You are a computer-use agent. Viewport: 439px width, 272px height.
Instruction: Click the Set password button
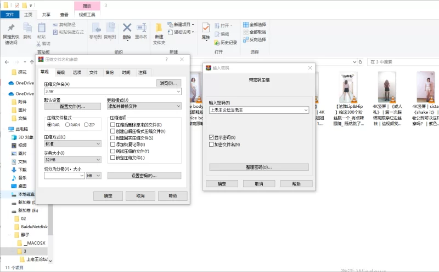(144, 175)
